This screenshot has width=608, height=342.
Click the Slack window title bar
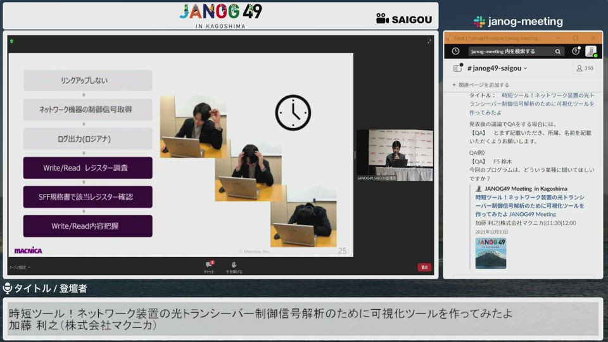coord(507,38)
